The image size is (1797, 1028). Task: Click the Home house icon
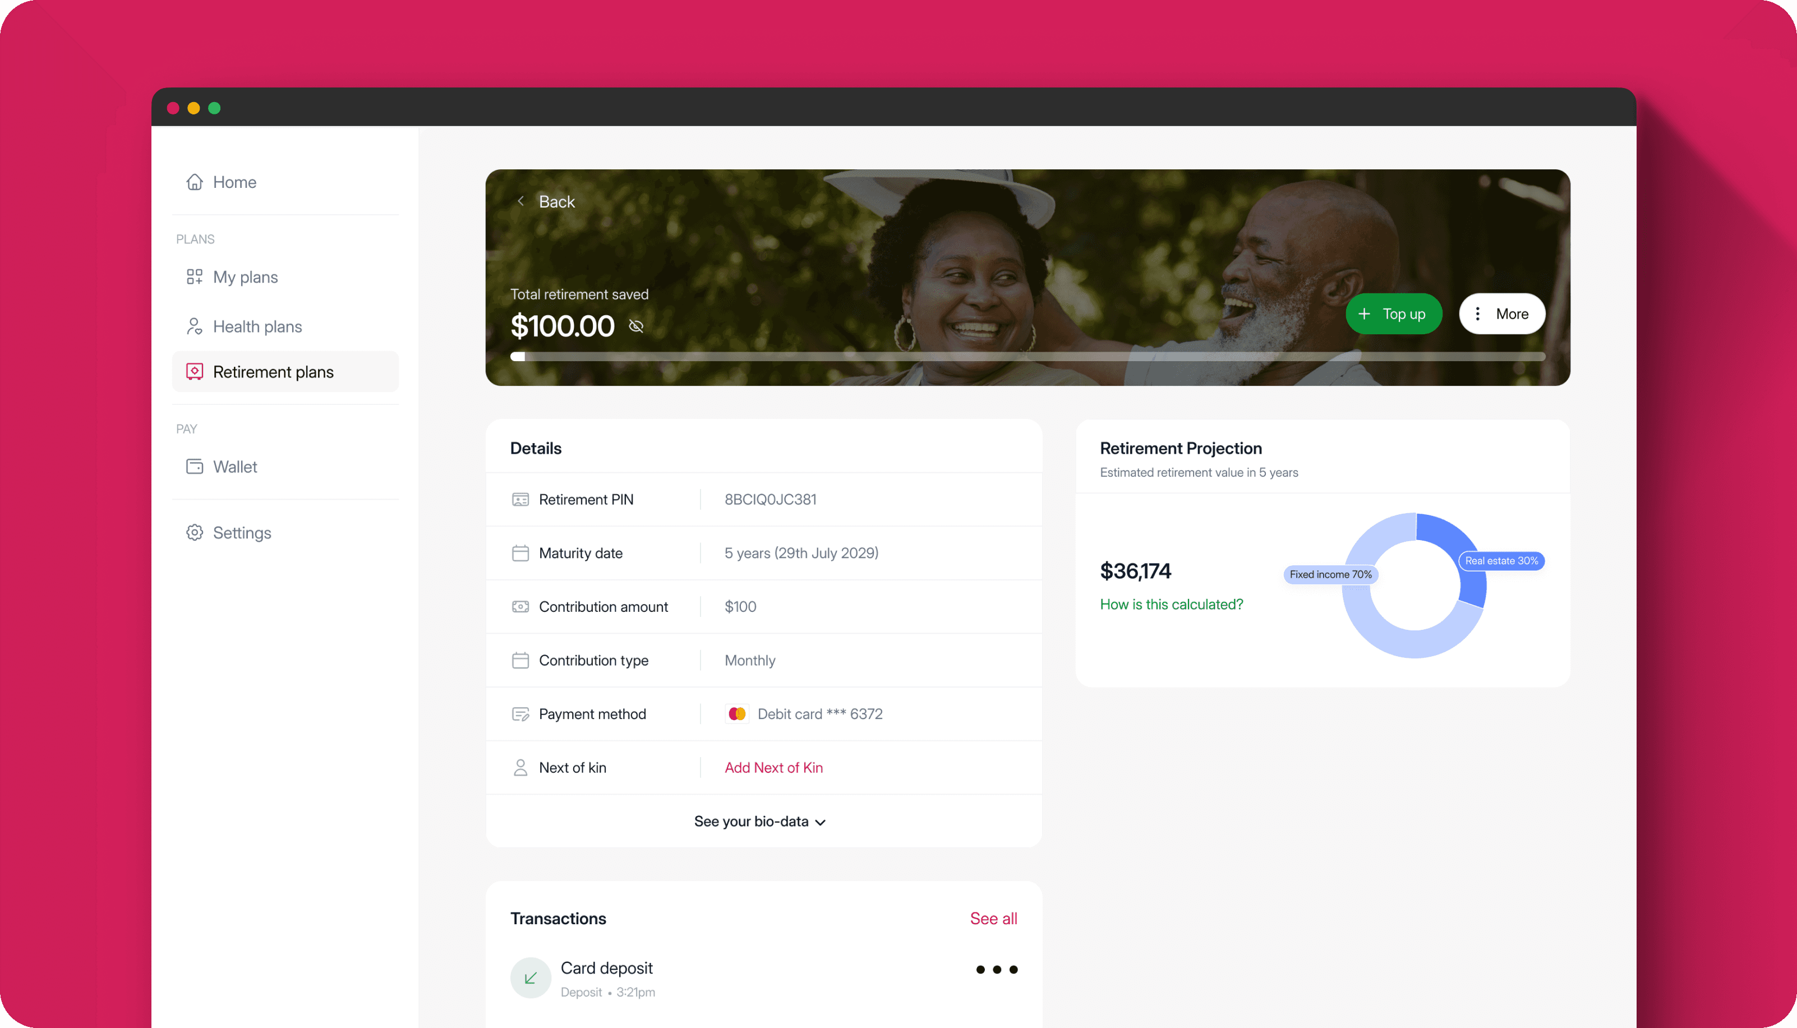tap(194, 182)
